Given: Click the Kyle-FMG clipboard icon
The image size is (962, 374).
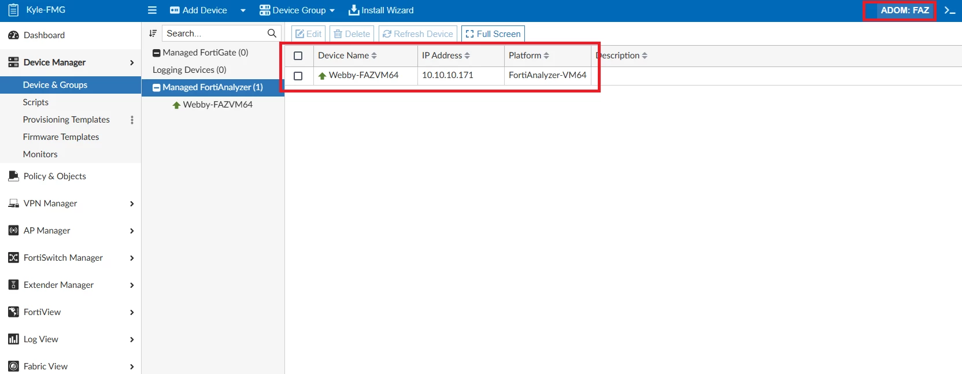Looking at the screenshot, I should pyautogui.click(x=13, y=10).
